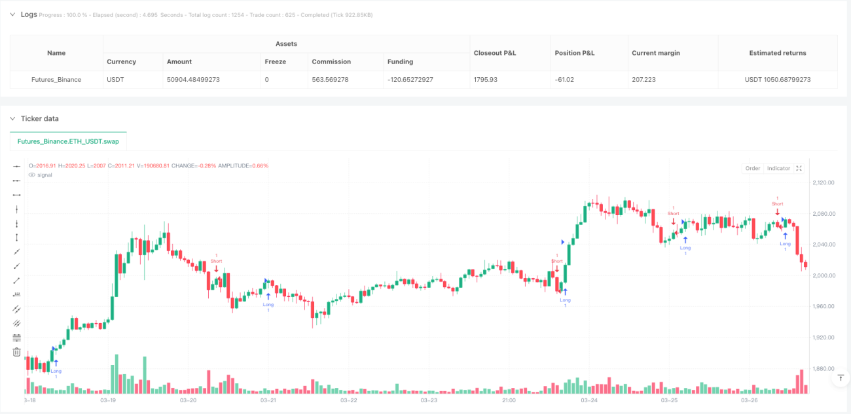Click the scroll-to-top arrow button
The height and width of the screenshot is (414, 851).
pos(840,378)
